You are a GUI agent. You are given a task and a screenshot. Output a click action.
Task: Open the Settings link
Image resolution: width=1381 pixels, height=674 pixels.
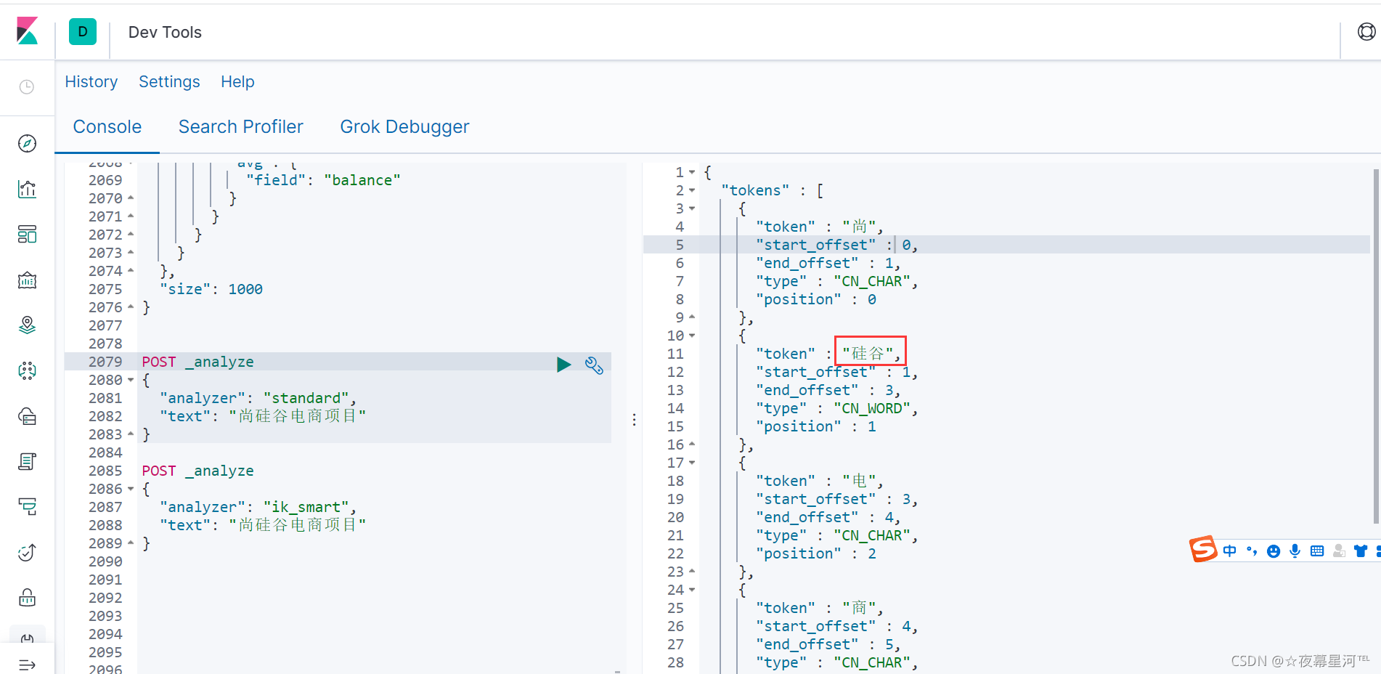click(169, 82)
